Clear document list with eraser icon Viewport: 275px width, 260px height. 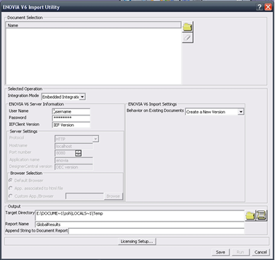pos(187,38)
